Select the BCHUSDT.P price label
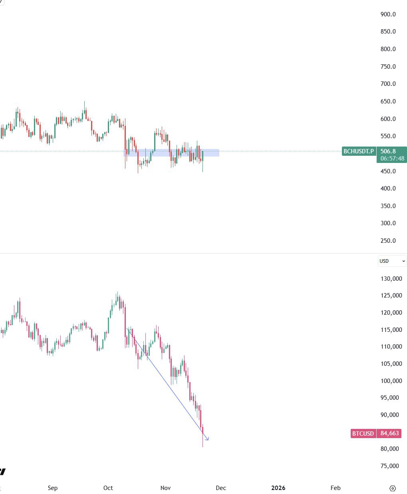This screenshot has height=494, width=407. pyautogui.click(x=358, y=151)
